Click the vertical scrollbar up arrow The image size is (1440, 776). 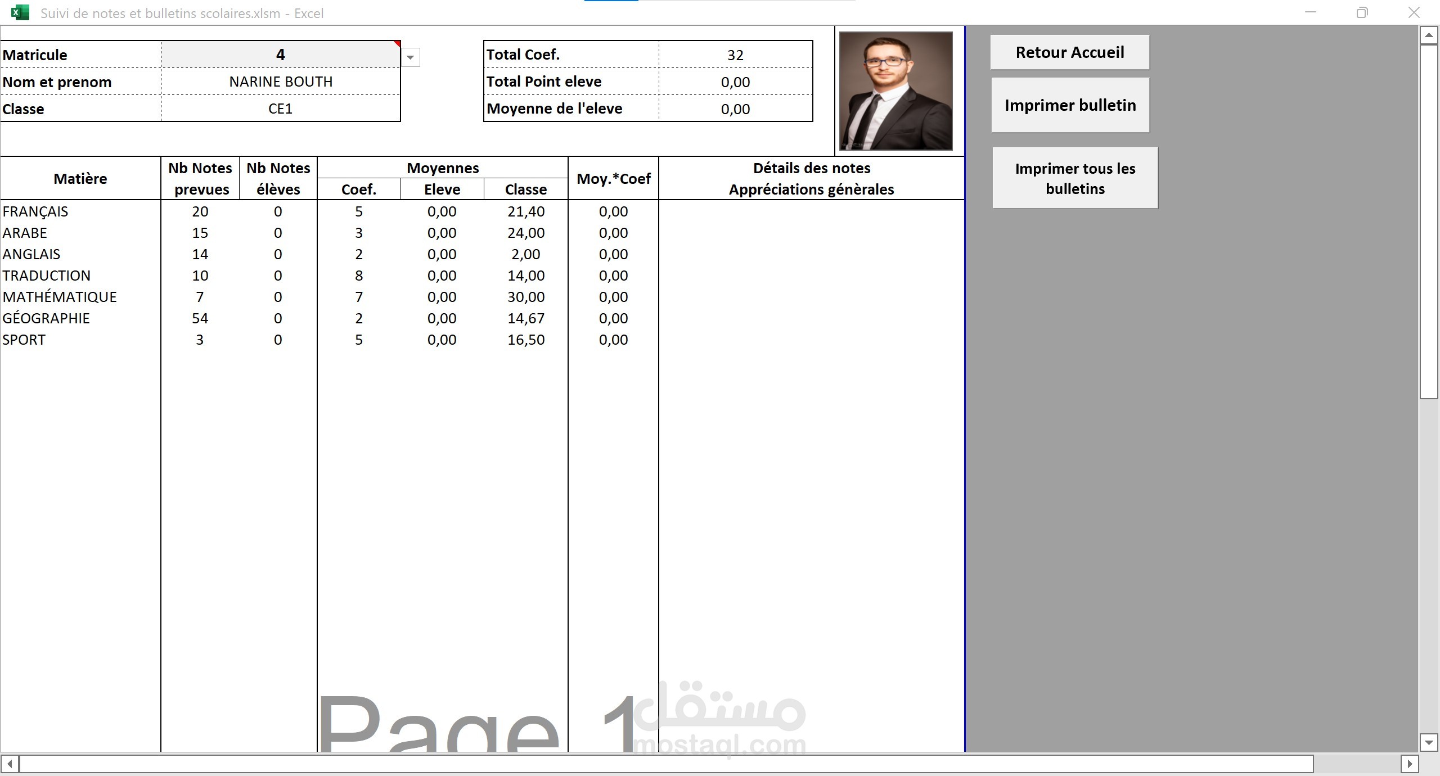coord(1428,35)
